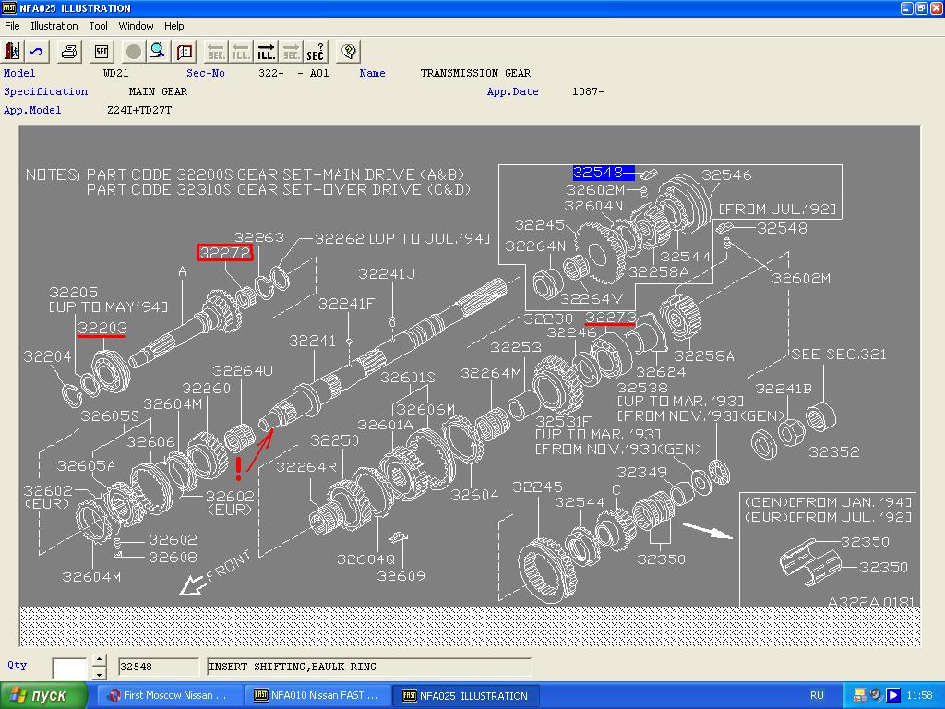Select part number 32241B in the illustration
Viewport: 945px width, 709px height.
784,389
